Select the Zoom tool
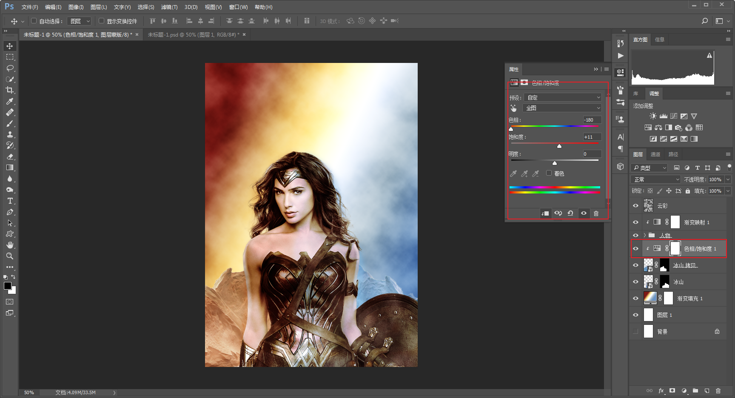 pos(10,256)
